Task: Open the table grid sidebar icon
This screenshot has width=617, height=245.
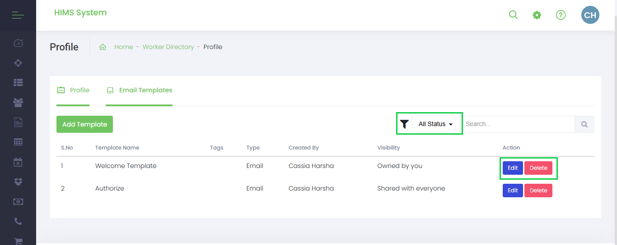Action: point(18,142)
